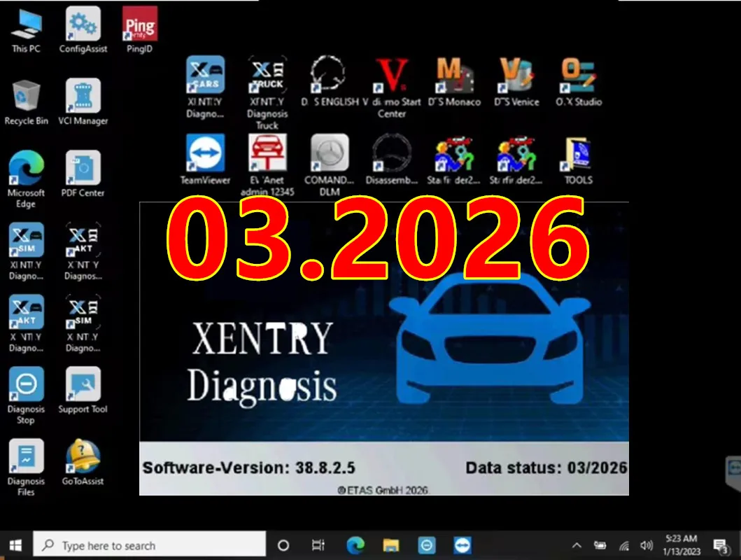Open Vediamo Start Center shortcut

(393, 87)
